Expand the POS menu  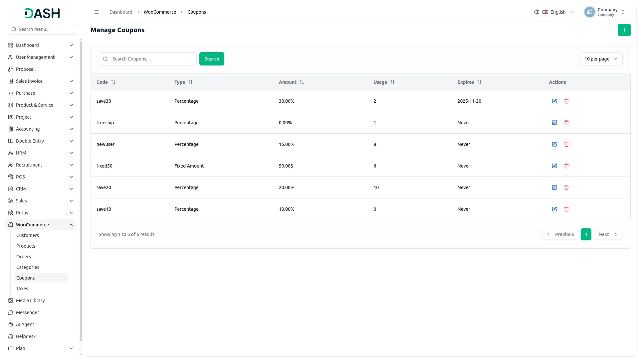tap(41, 177)
